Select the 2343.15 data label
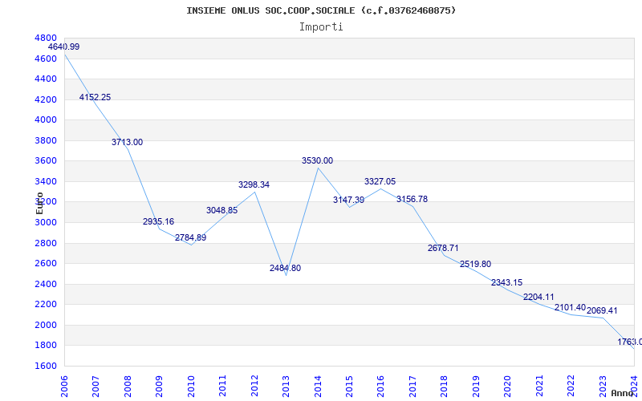 [x=507, y=283]
